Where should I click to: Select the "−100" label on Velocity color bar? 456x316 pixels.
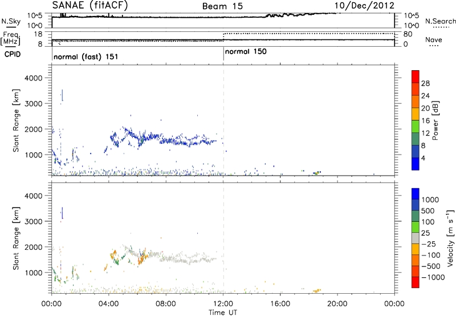coord(431,255)
